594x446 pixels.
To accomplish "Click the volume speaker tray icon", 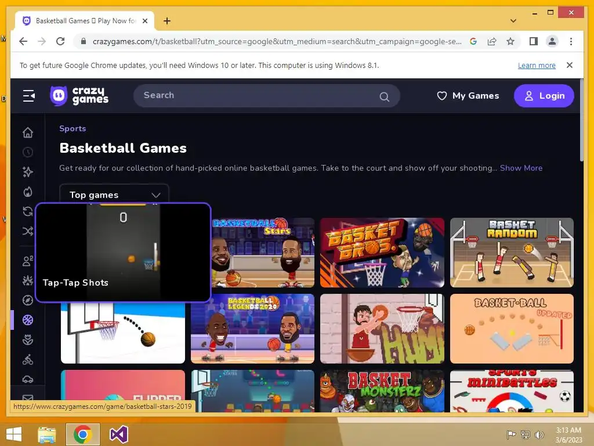I will 539,434.
